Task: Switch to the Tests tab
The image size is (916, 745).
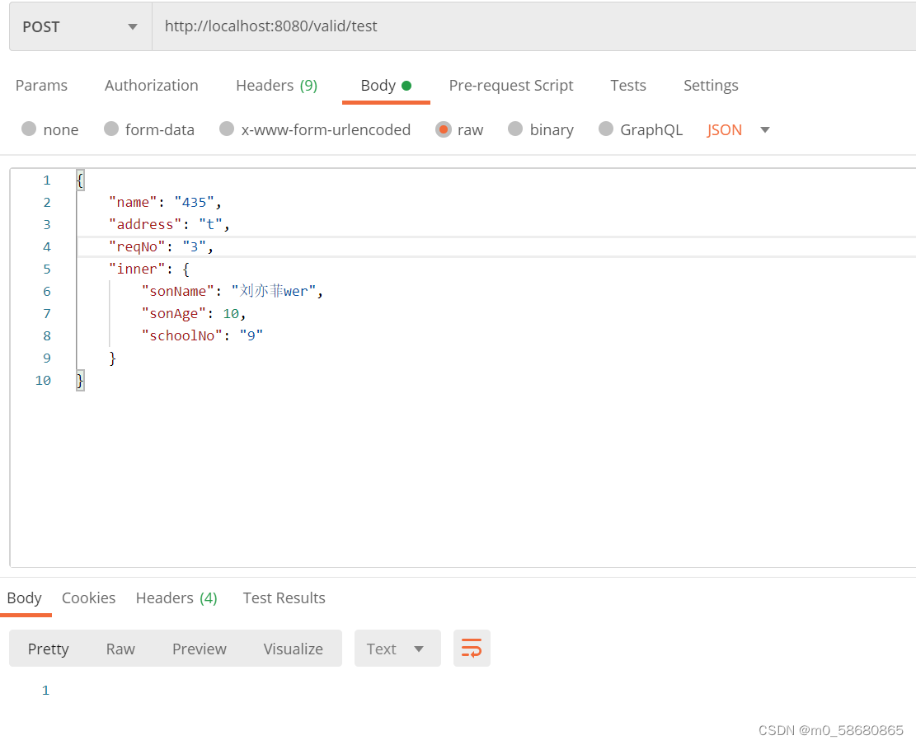Action: 628,85
